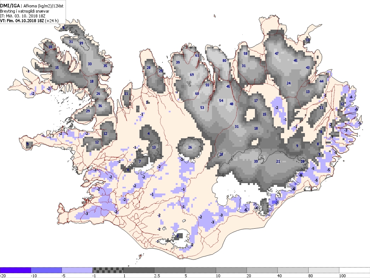Click the dark violet -20 to -10 legend swatch
This screenshot has height=278, width=370.
pos(15,270)
